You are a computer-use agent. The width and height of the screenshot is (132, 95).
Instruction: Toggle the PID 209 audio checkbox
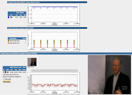coord(4,72)
